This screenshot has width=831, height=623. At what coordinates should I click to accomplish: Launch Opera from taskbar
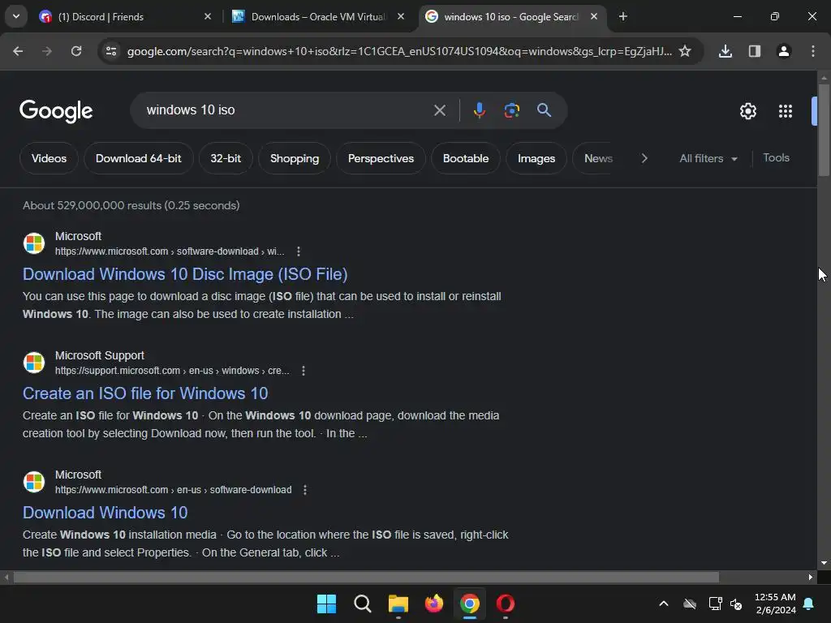click(505, 604)
